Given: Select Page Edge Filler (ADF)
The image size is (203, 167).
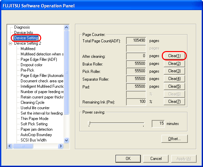Looking at the screenshot, I should click(39, 59).
